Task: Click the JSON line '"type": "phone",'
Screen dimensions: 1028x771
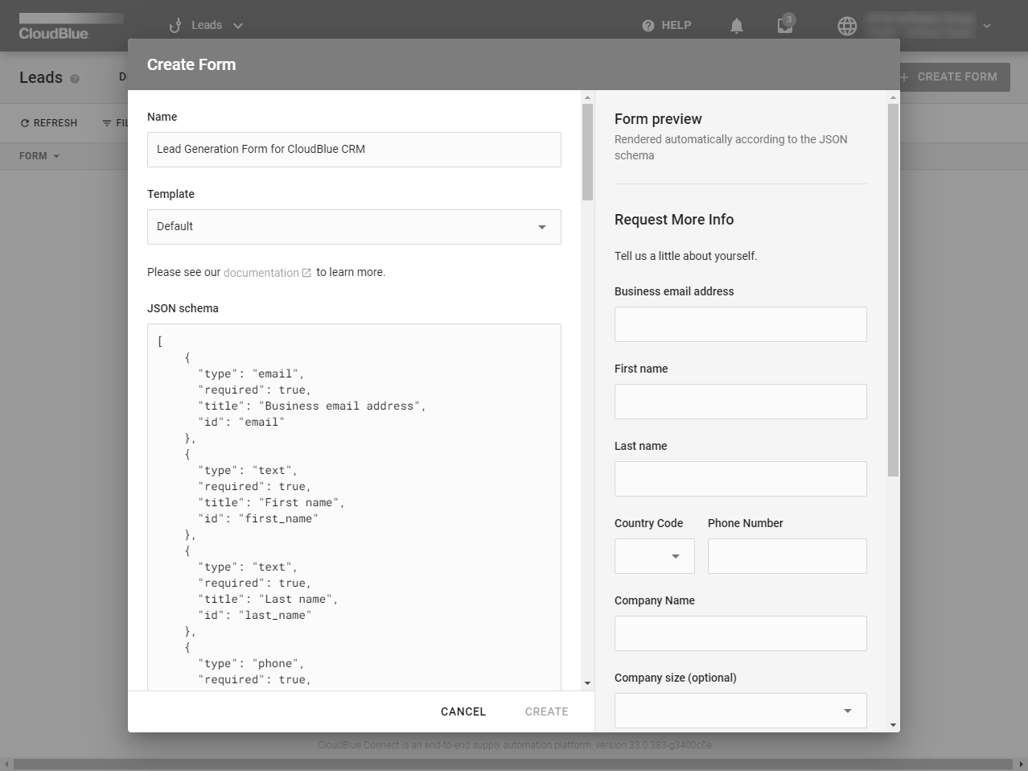Action: [x=251, y=663]
